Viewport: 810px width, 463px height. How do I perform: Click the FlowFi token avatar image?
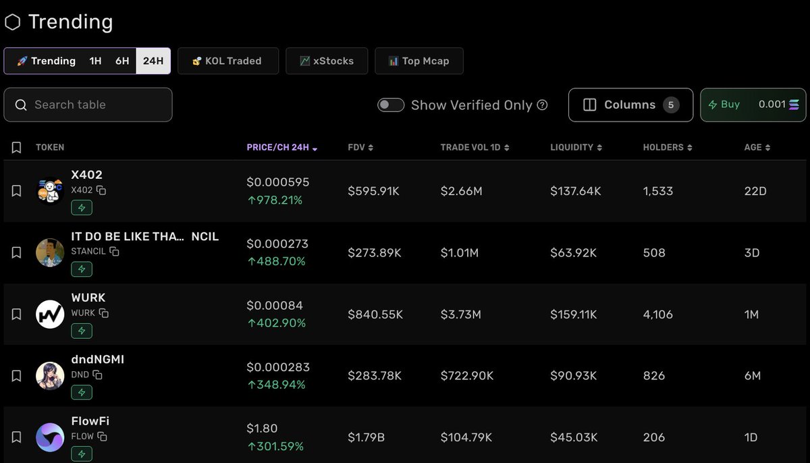pyautogui.click(x=50, y=437)
